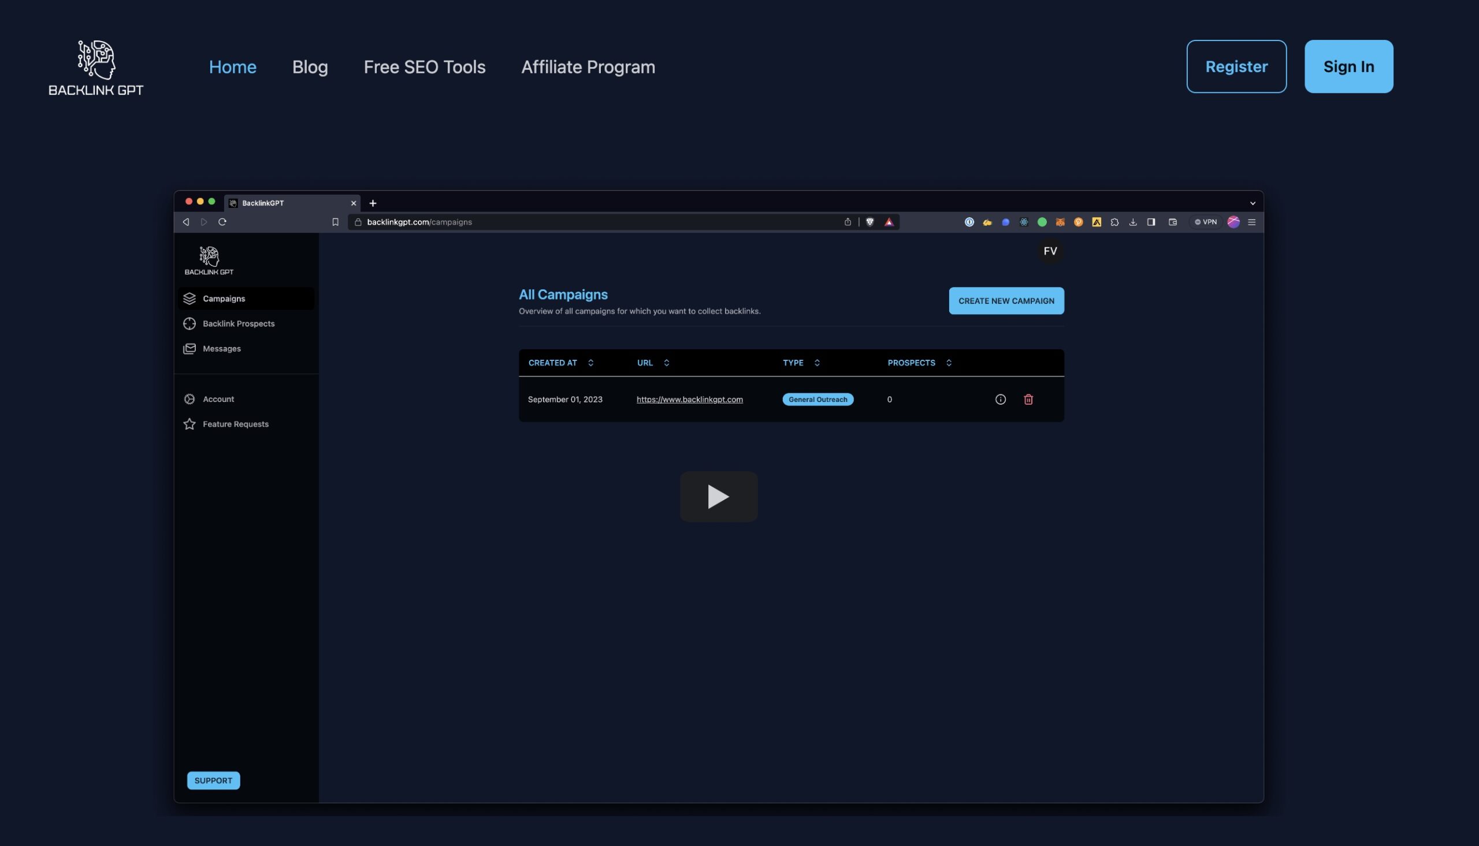Image resolution: width=1479 pixels, height=846 pixels.
Task: Open the Blog menu item
Action: click(x=310, y=67)
